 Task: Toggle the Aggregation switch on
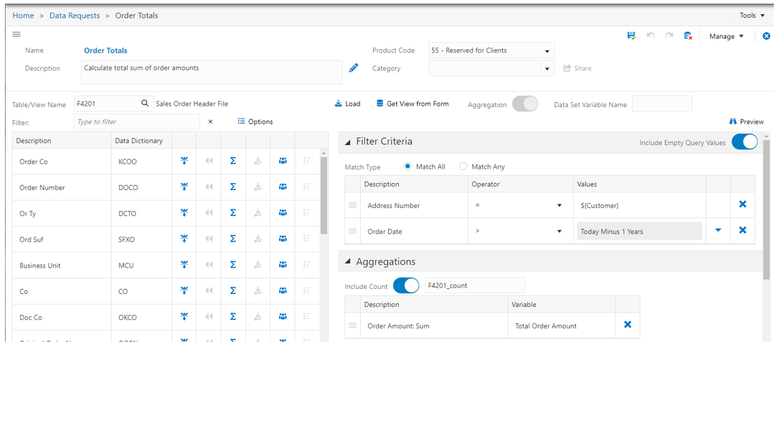click(x=525, y=103)
